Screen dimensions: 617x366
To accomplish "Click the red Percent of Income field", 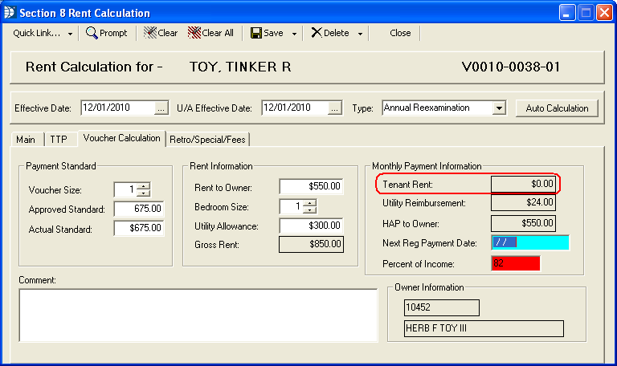I will (516, 263).
